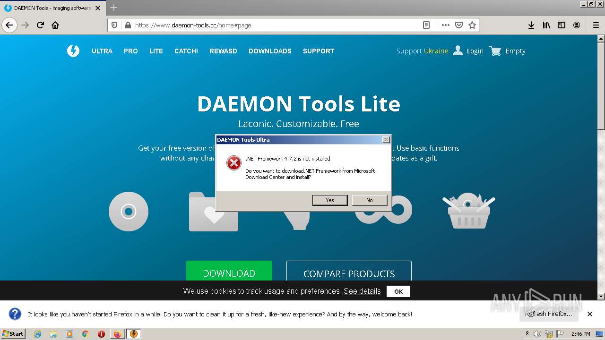605x340 pixels.
Task: Click the Login user icon
Action: click(458, 51)
